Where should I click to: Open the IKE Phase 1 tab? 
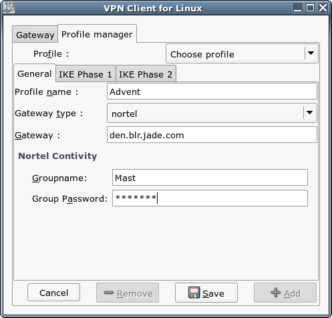pyautogui.click(x=86, y=74)
